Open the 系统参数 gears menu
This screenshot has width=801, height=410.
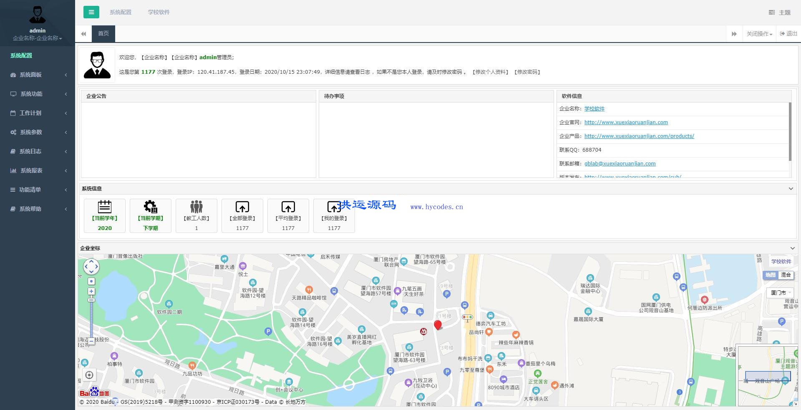[x=38, y=132]
